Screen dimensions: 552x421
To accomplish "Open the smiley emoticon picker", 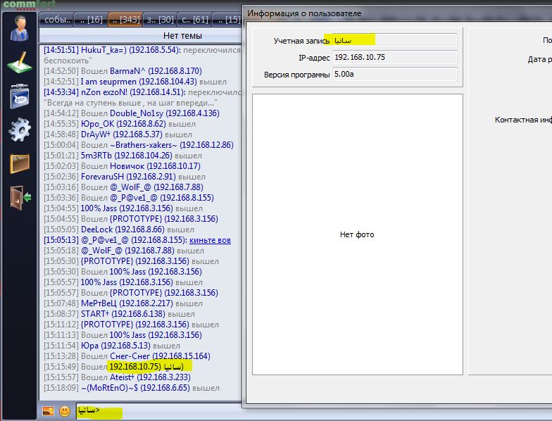I will pos(65,410).
